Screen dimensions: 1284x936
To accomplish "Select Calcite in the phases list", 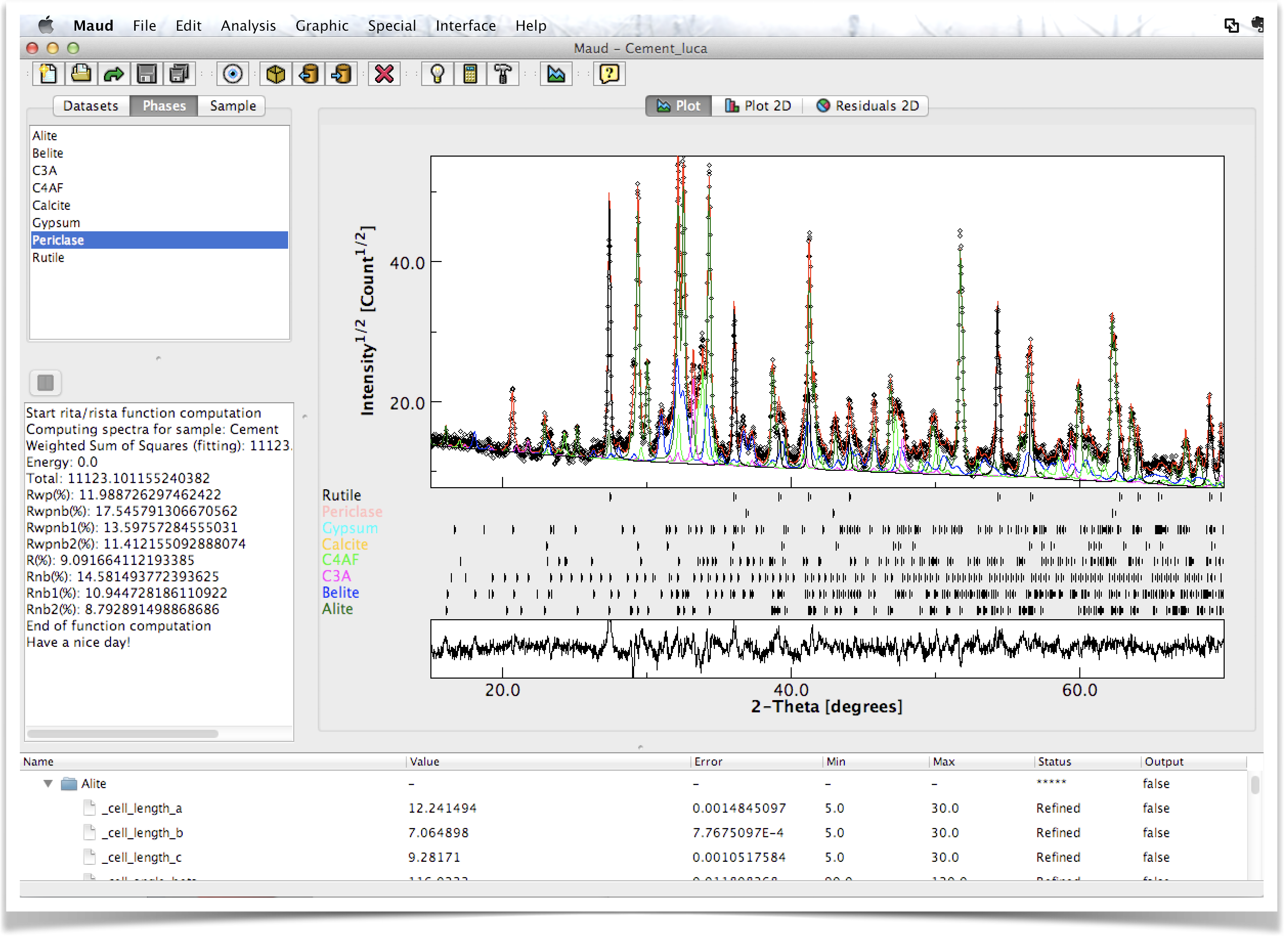I will pyautogui.click(x=159, y=206).
